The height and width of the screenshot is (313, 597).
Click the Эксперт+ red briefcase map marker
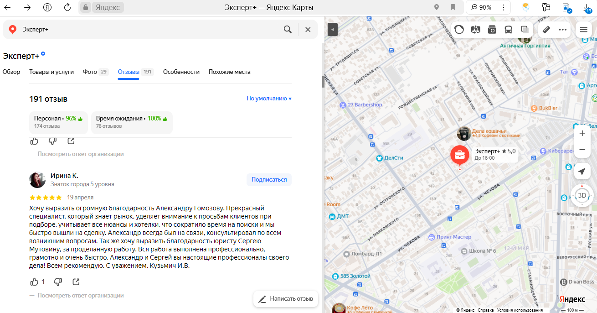[459, 155]
